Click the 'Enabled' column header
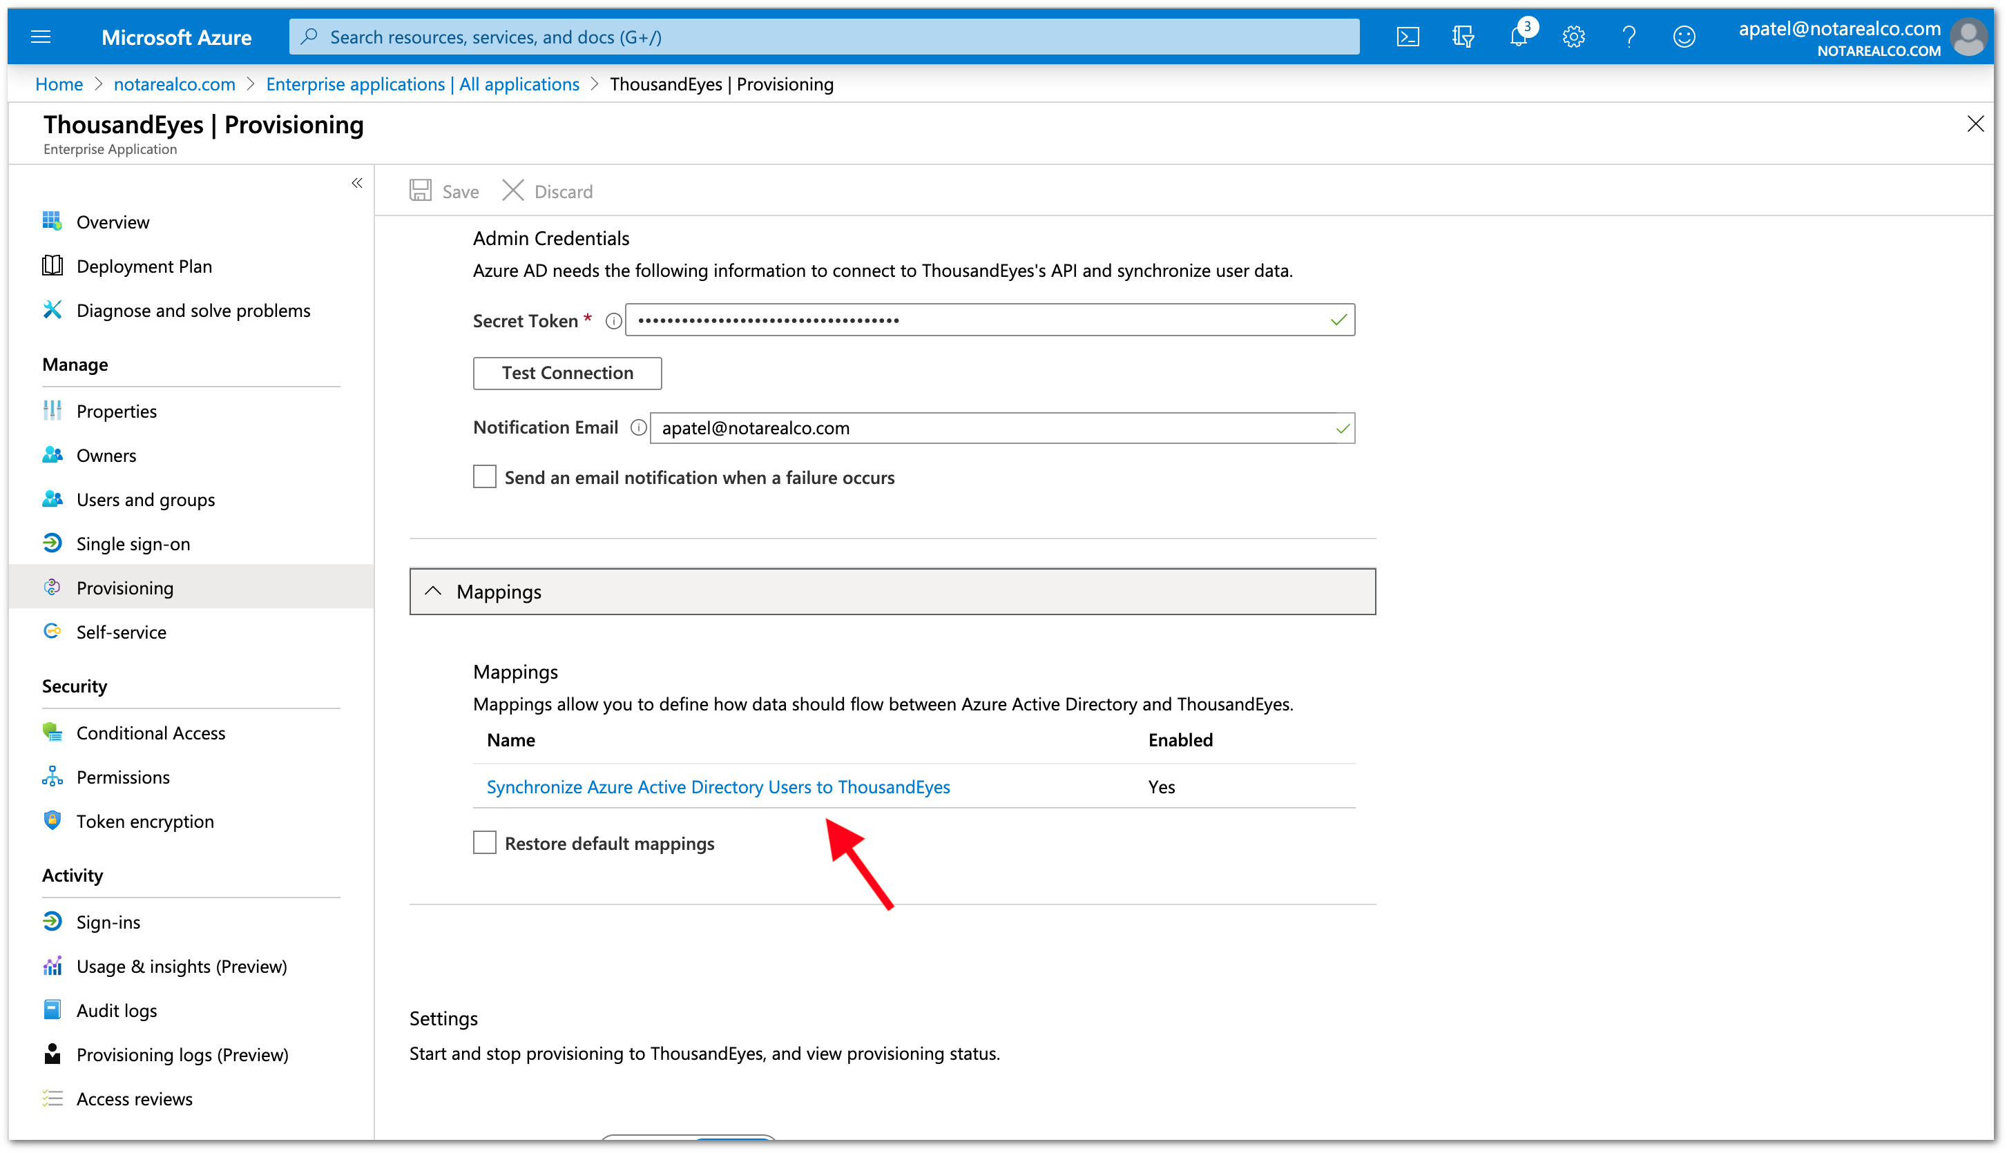 pos(1180,739)
